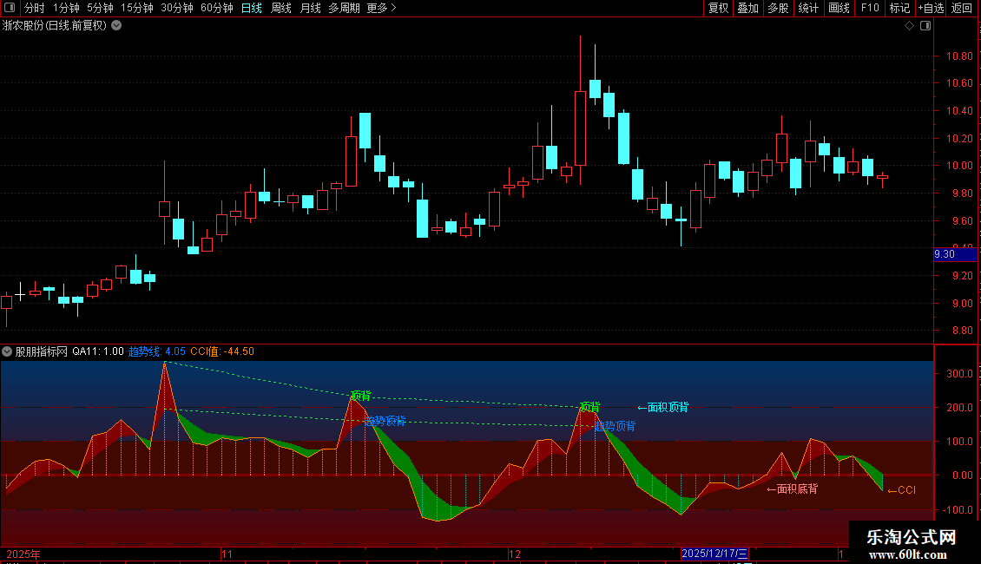Click the -100.0 indicator axis label
981x564 pixels.
coord(958,510)
